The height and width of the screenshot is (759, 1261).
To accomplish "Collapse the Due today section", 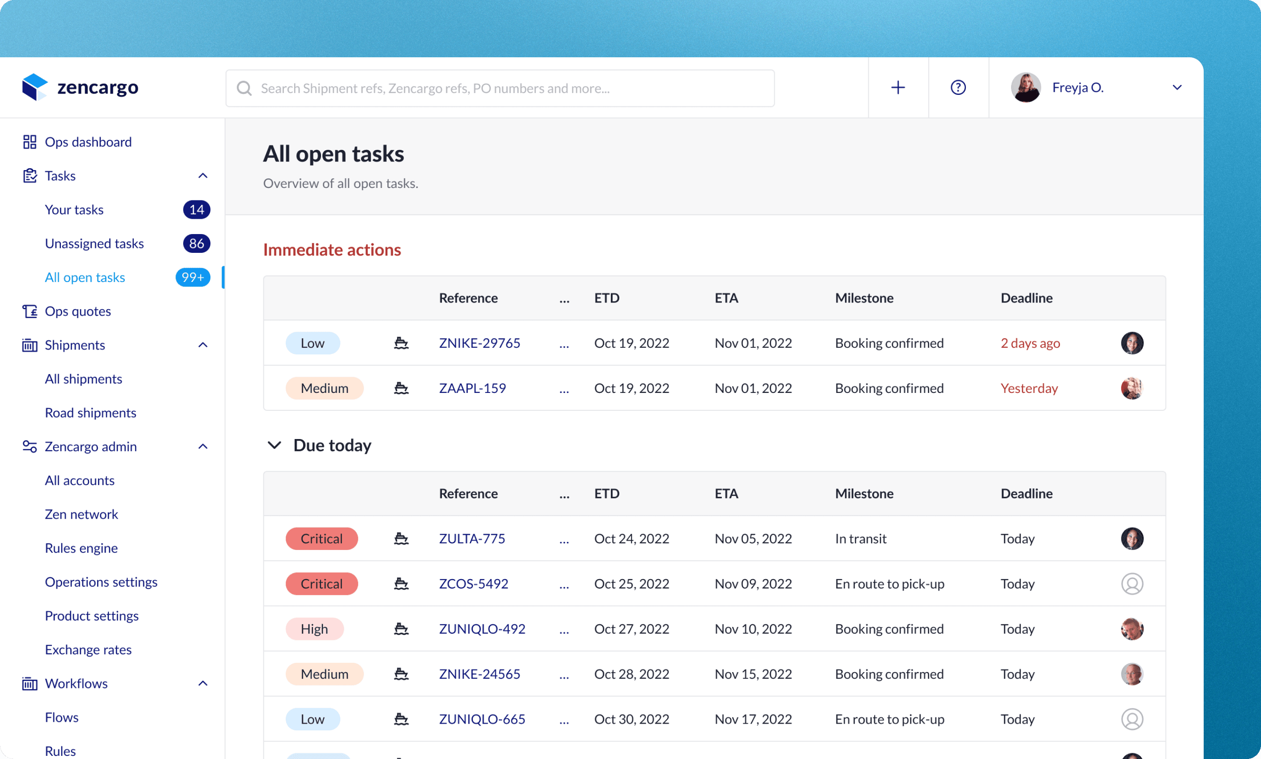I will coord(275,445).
